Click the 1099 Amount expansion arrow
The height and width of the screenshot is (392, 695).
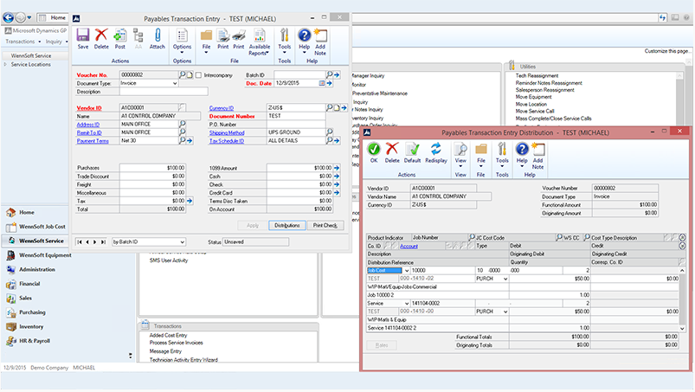(337, 168)
